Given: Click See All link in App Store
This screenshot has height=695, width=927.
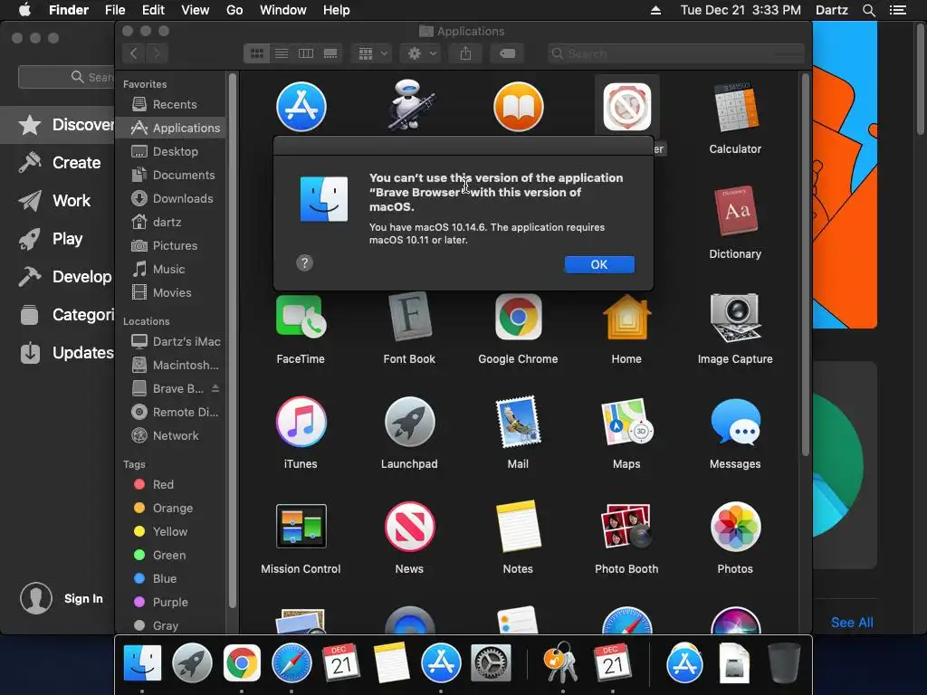Looking at the screenshot, I should point(852,623).
